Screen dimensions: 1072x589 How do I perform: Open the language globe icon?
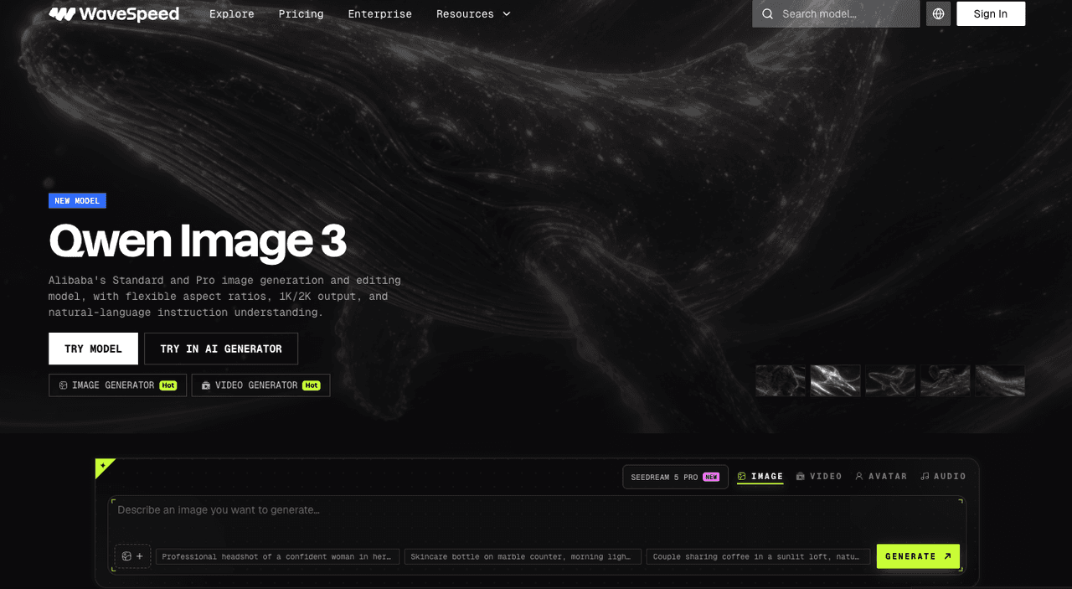point(938,13)
